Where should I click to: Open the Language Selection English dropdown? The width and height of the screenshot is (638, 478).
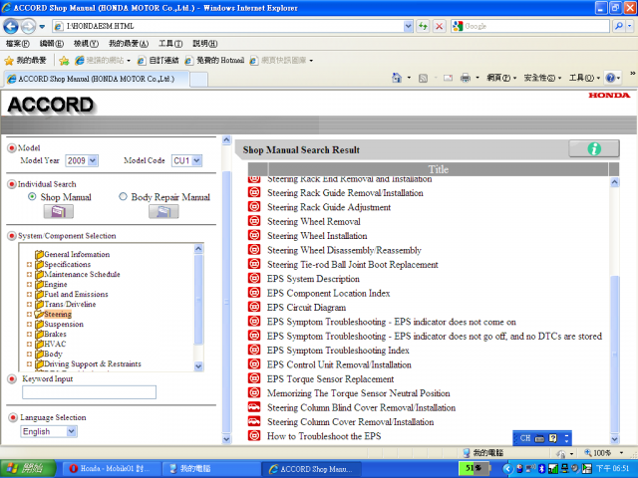(72, 431)
